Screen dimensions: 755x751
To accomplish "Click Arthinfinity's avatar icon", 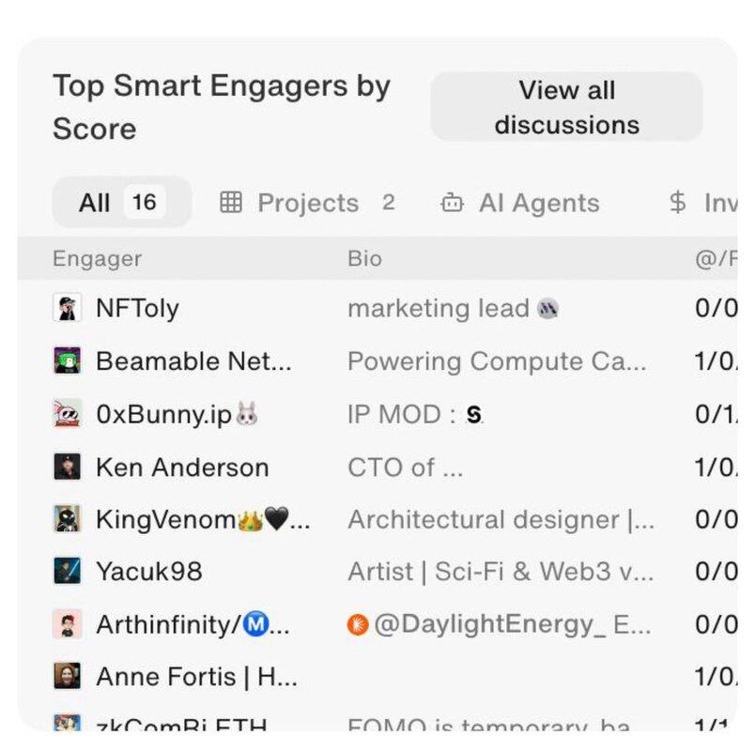I will [67, 624].
